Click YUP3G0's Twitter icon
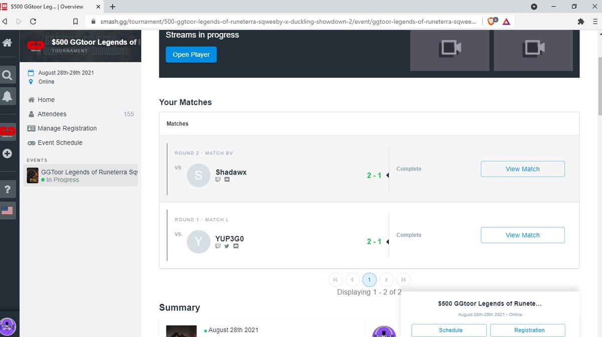The image size is (602, 337). [x=227, y=246]
